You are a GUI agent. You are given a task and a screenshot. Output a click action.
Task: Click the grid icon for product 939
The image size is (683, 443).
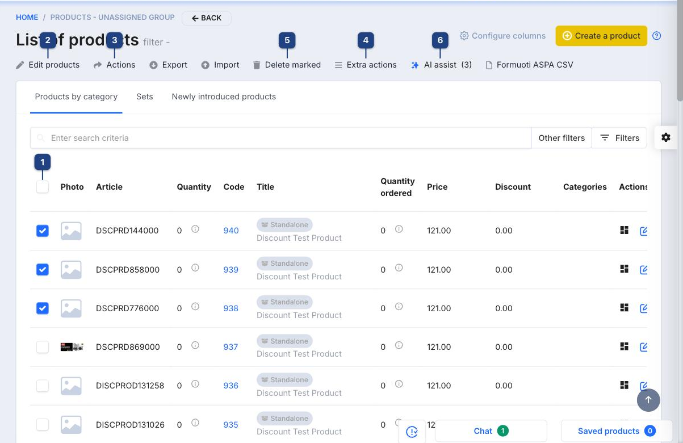pyautogui.click(x=624, y=269)
